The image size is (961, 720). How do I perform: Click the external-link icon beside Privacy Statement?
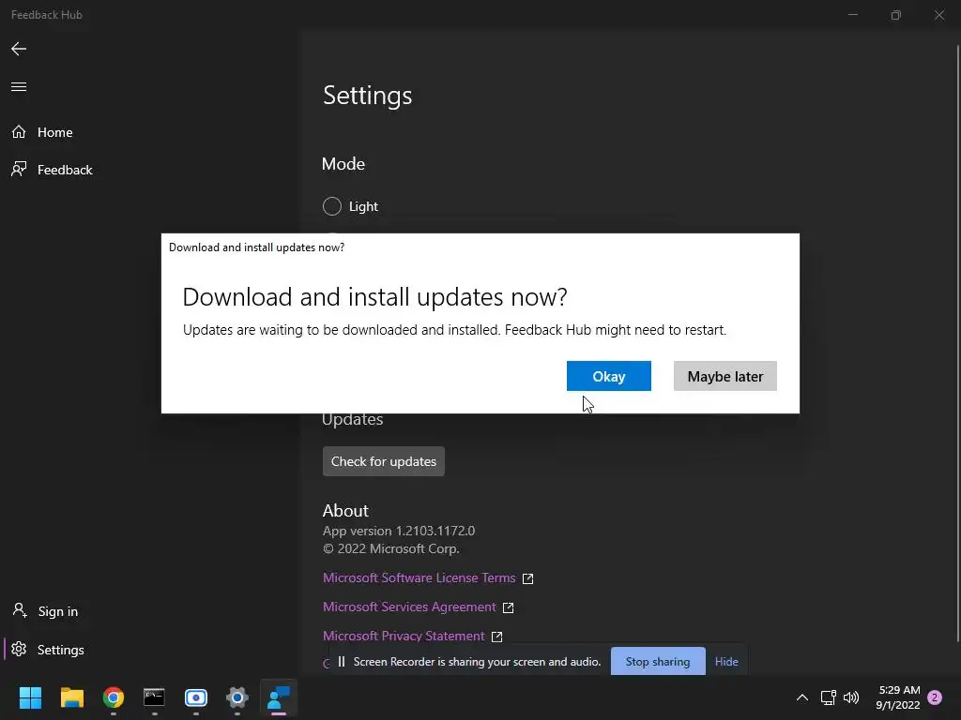(x=497, y=637)
